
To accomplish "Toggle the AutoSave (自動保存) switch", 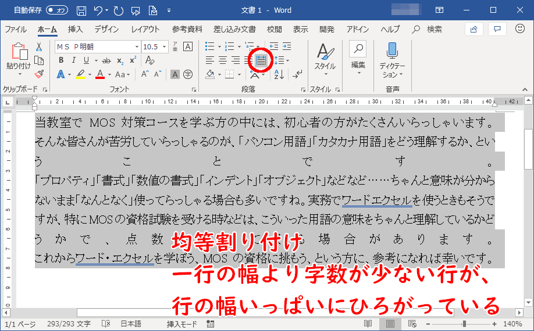I will (x=56, y=10).
